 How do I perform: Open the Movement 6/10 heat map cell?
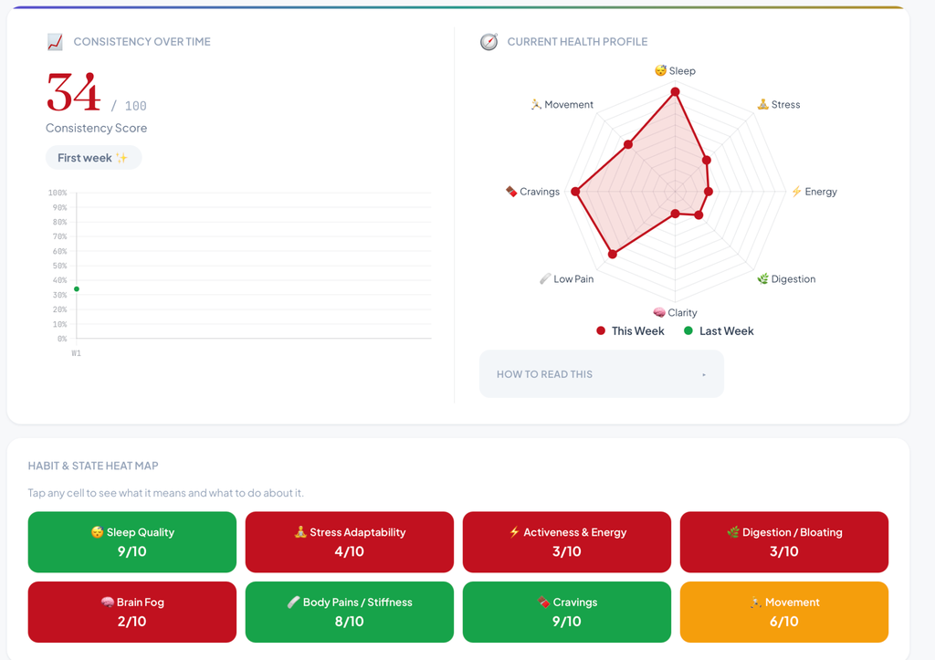(784, 612)
